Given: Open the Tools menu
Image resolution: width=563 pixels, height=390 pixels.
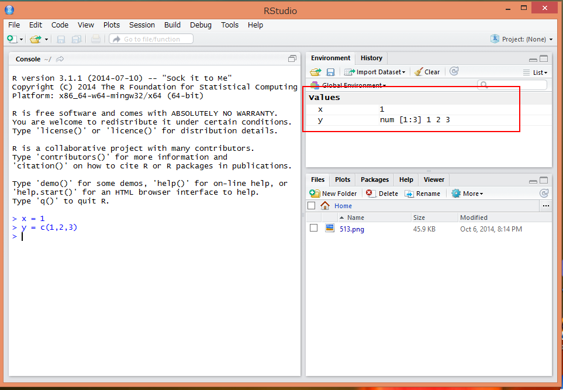Looking at the screenshot, I should click(x=230, y=25).
